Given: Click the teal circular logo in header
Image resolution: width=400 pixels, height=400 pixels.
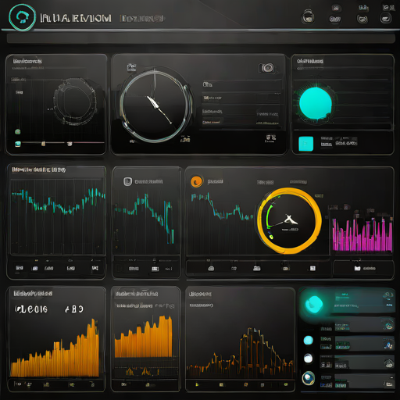Looking at the screenshot, I should 22,17.
